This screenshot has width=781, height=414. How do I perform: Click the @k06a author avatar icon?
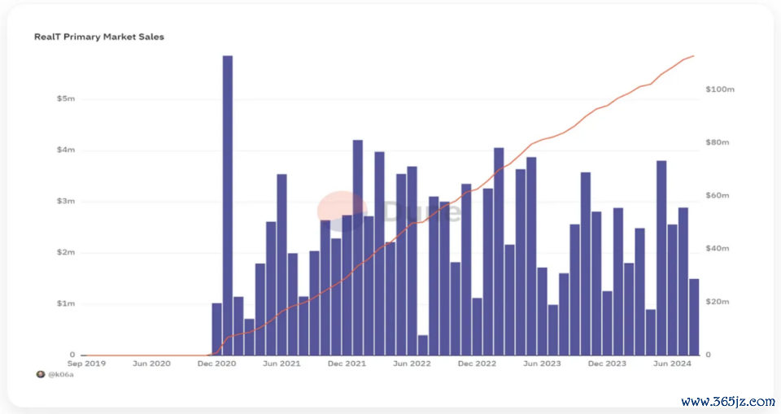click(40, 374)
